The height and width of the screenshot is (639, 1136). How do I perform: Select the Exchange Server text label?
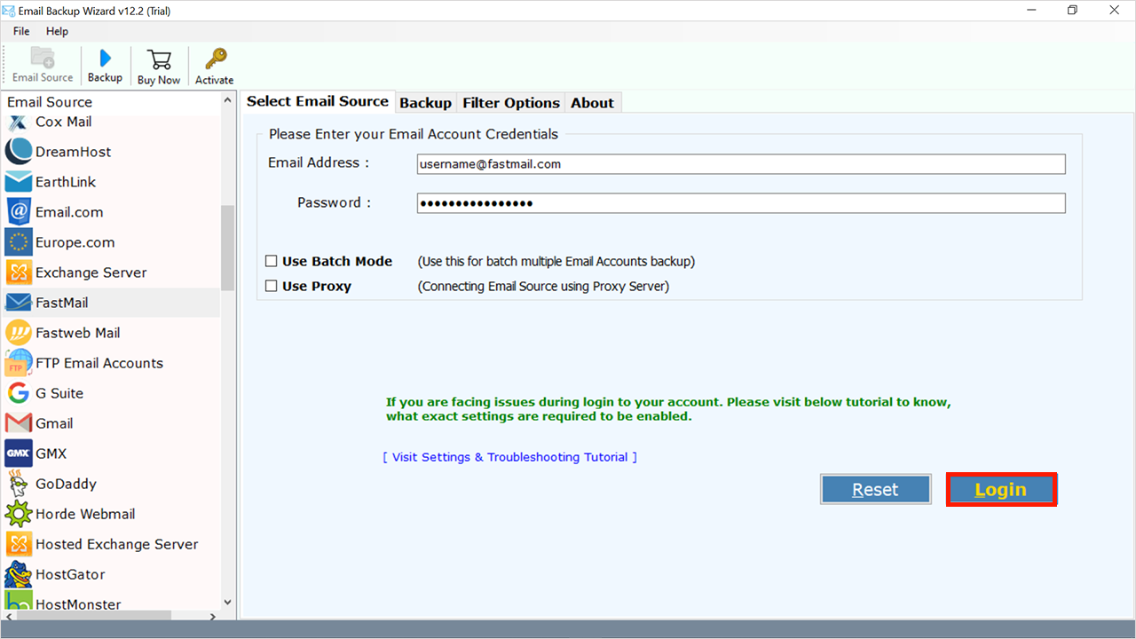click(91, 272)
